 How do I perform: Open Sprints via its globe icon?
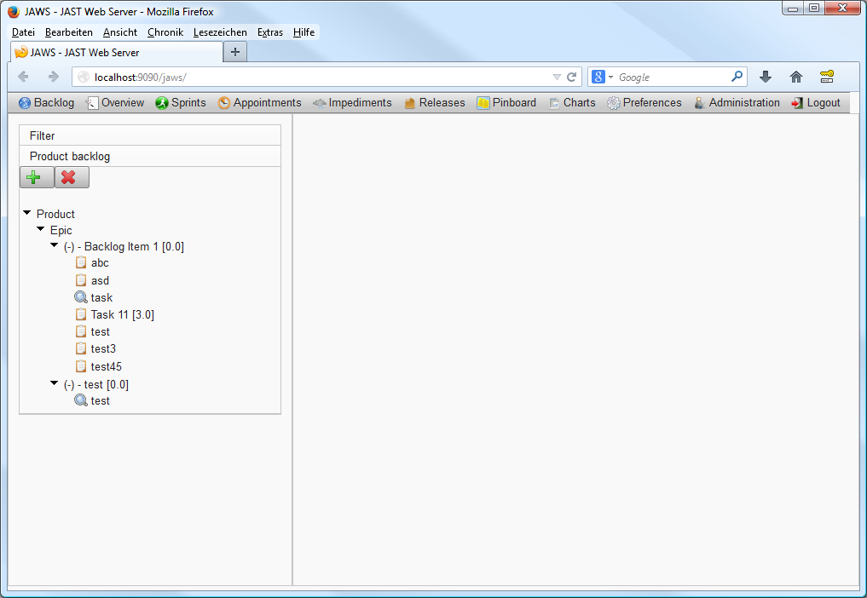coord(161,102)
